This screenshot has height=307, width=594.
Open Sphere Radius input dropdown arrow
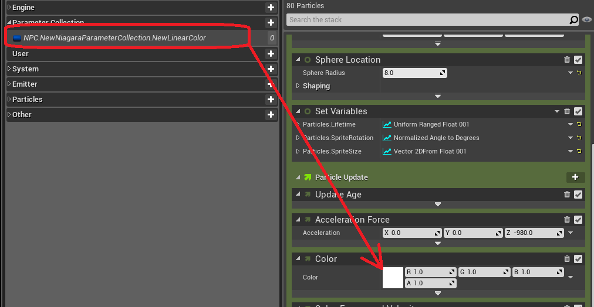[570, 73]
